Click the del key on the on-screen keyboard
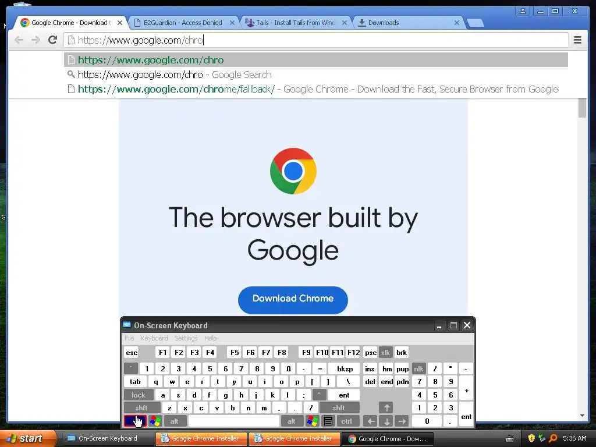 [370, 382]
